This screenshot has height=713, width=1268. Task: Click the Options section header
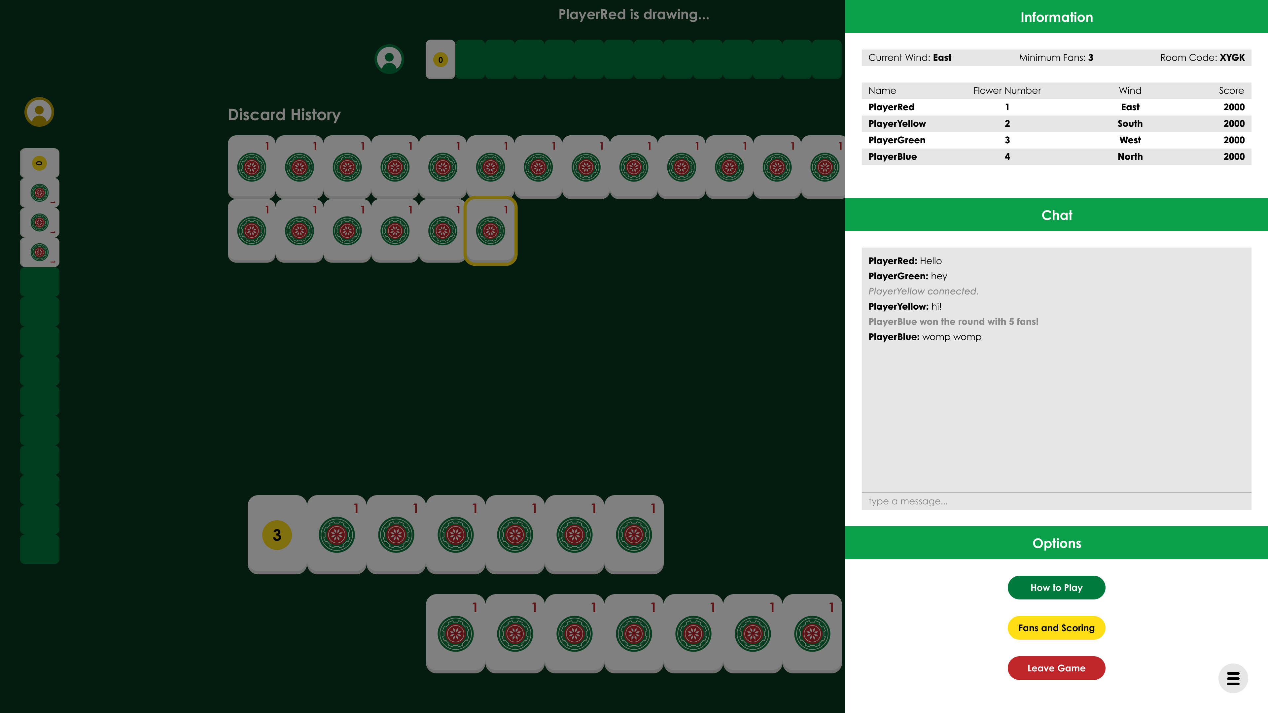pos(1056,543)
